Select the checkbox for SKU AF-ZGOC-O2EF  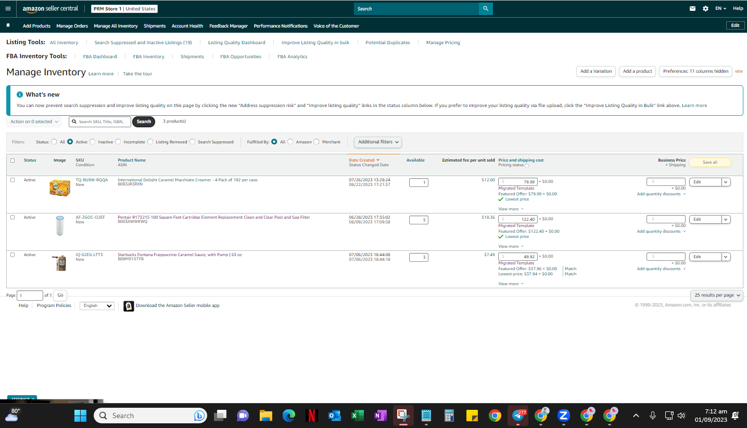click(x=12, y=217)
